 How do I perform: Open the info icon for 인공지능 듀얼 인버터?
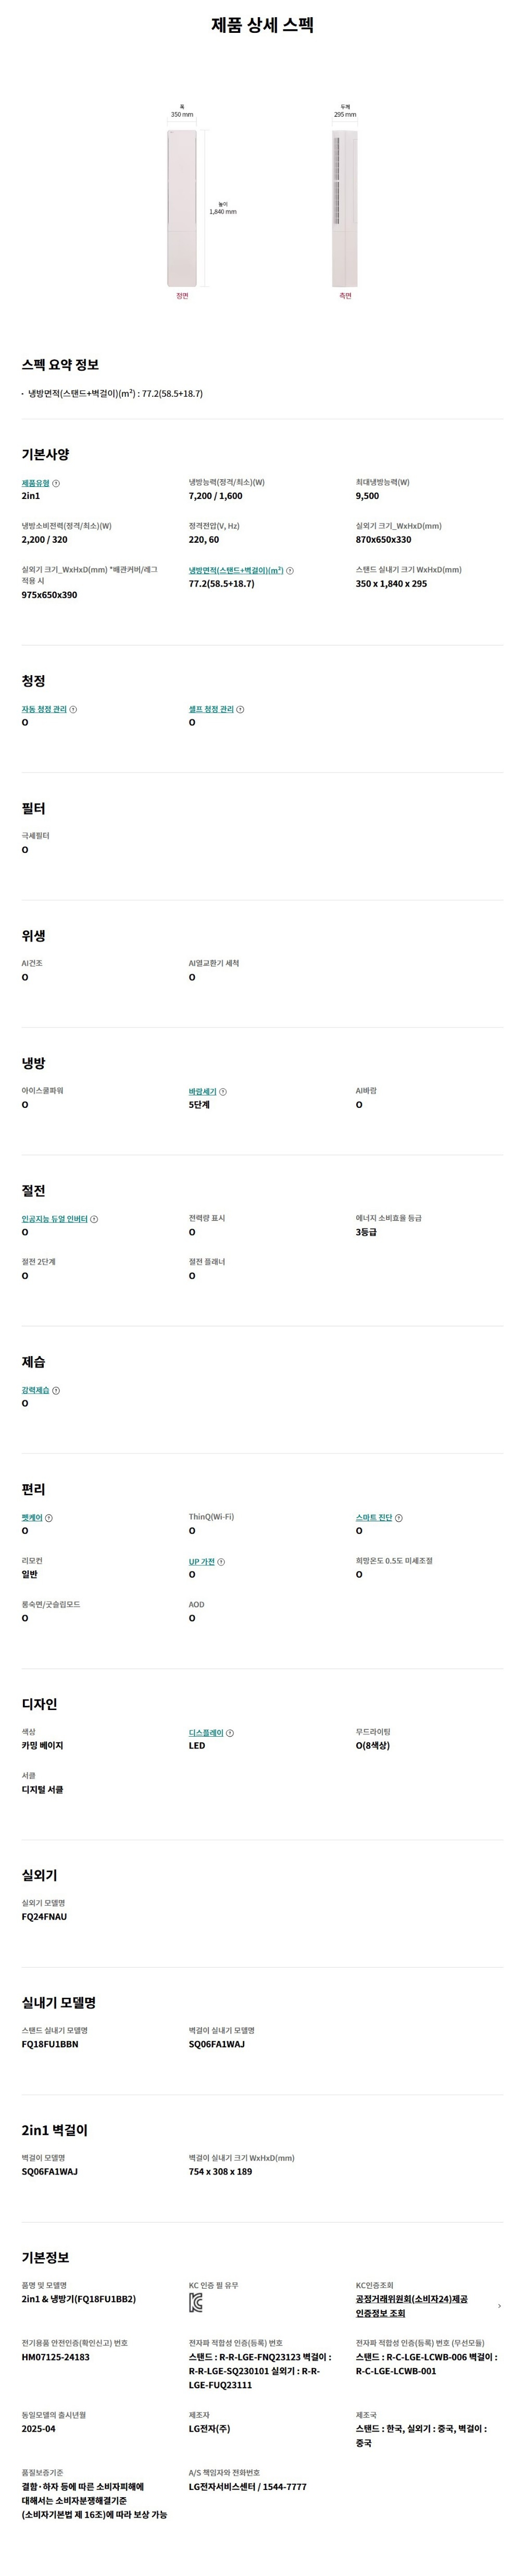pyautogui.click(x=95, y=1219)
